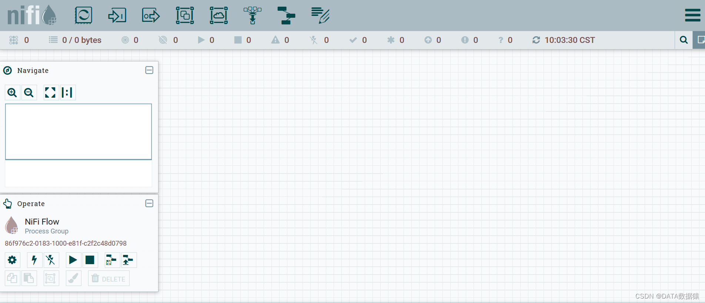Viewport: 705px width, 303px height.
Task: Zoom out of the canvas
Action: [x=29, y=92]
